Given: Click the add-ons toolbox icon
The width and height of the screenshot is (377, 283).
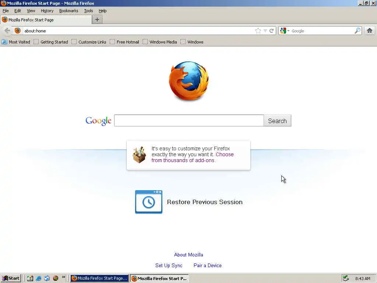Looking at the screenshot, I should (x=139, y=155).
